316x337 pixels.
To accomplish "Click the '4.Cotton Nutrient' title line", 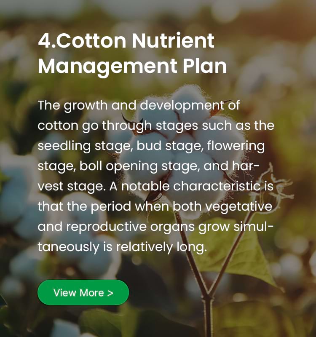I will [126, 40].
